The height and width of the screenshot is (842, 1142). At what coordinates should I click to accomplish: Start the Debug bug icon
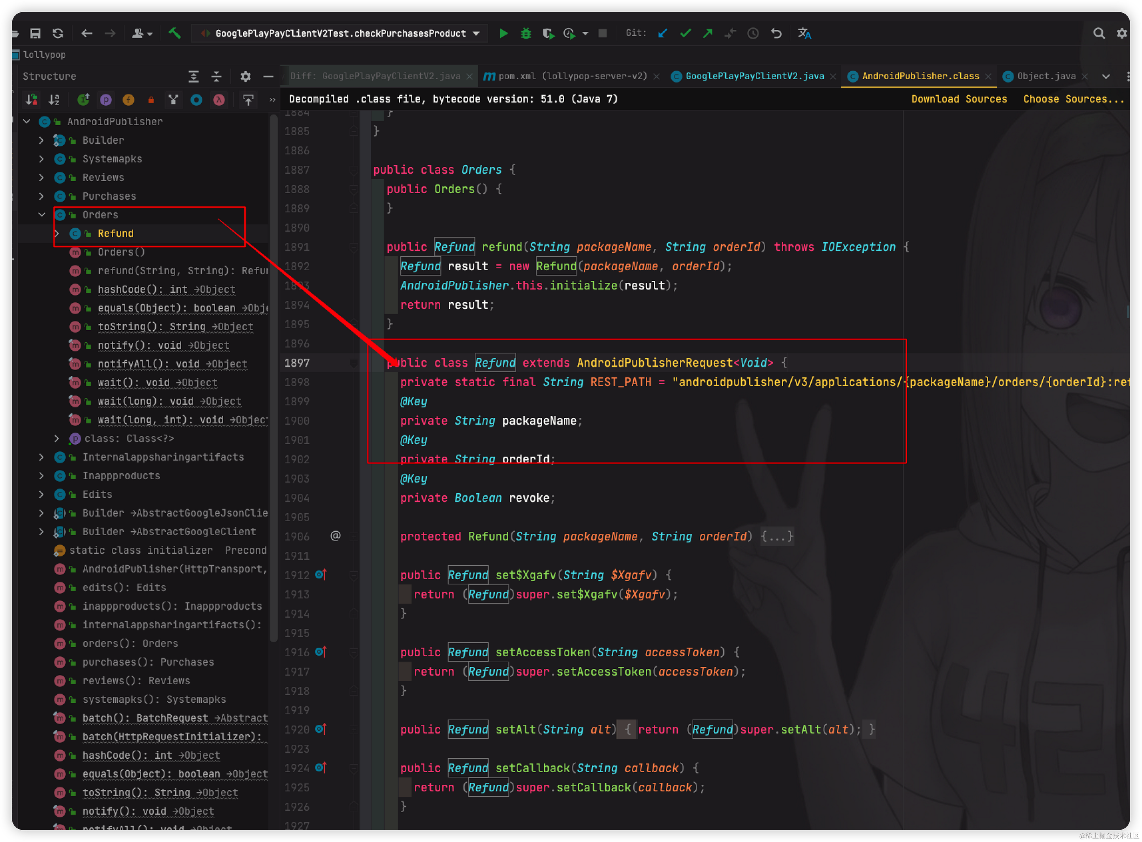(526, 34)
